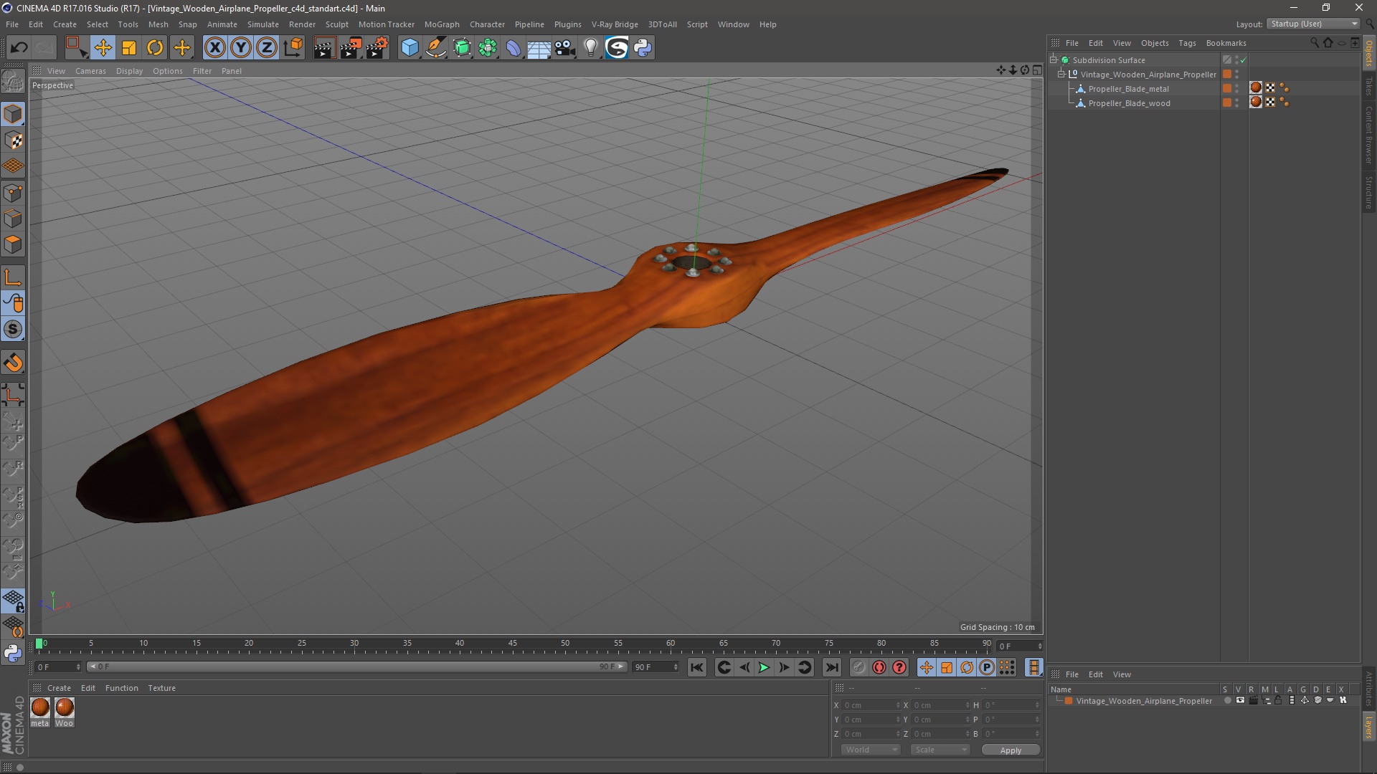Click material tag on Propeller_Blade_wood
Image resolution: width=1377 pixels, height=774 pixels.
1256,102
